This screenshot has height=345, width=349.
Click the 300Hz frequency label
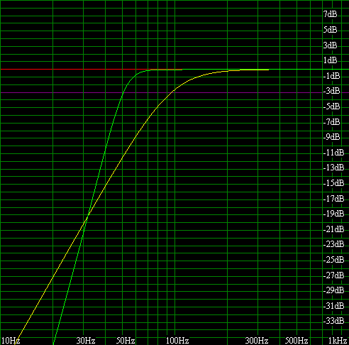tap(257, 341)
